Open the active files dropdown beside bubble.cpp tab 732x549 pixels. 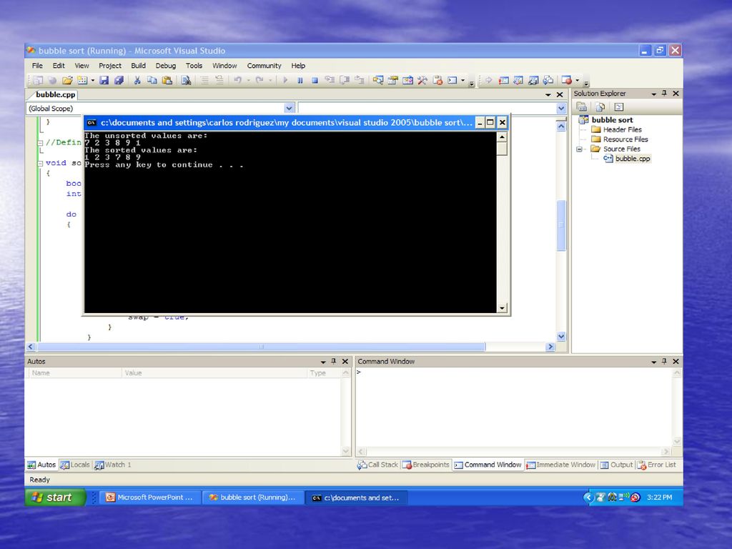(x=548, y=95)
